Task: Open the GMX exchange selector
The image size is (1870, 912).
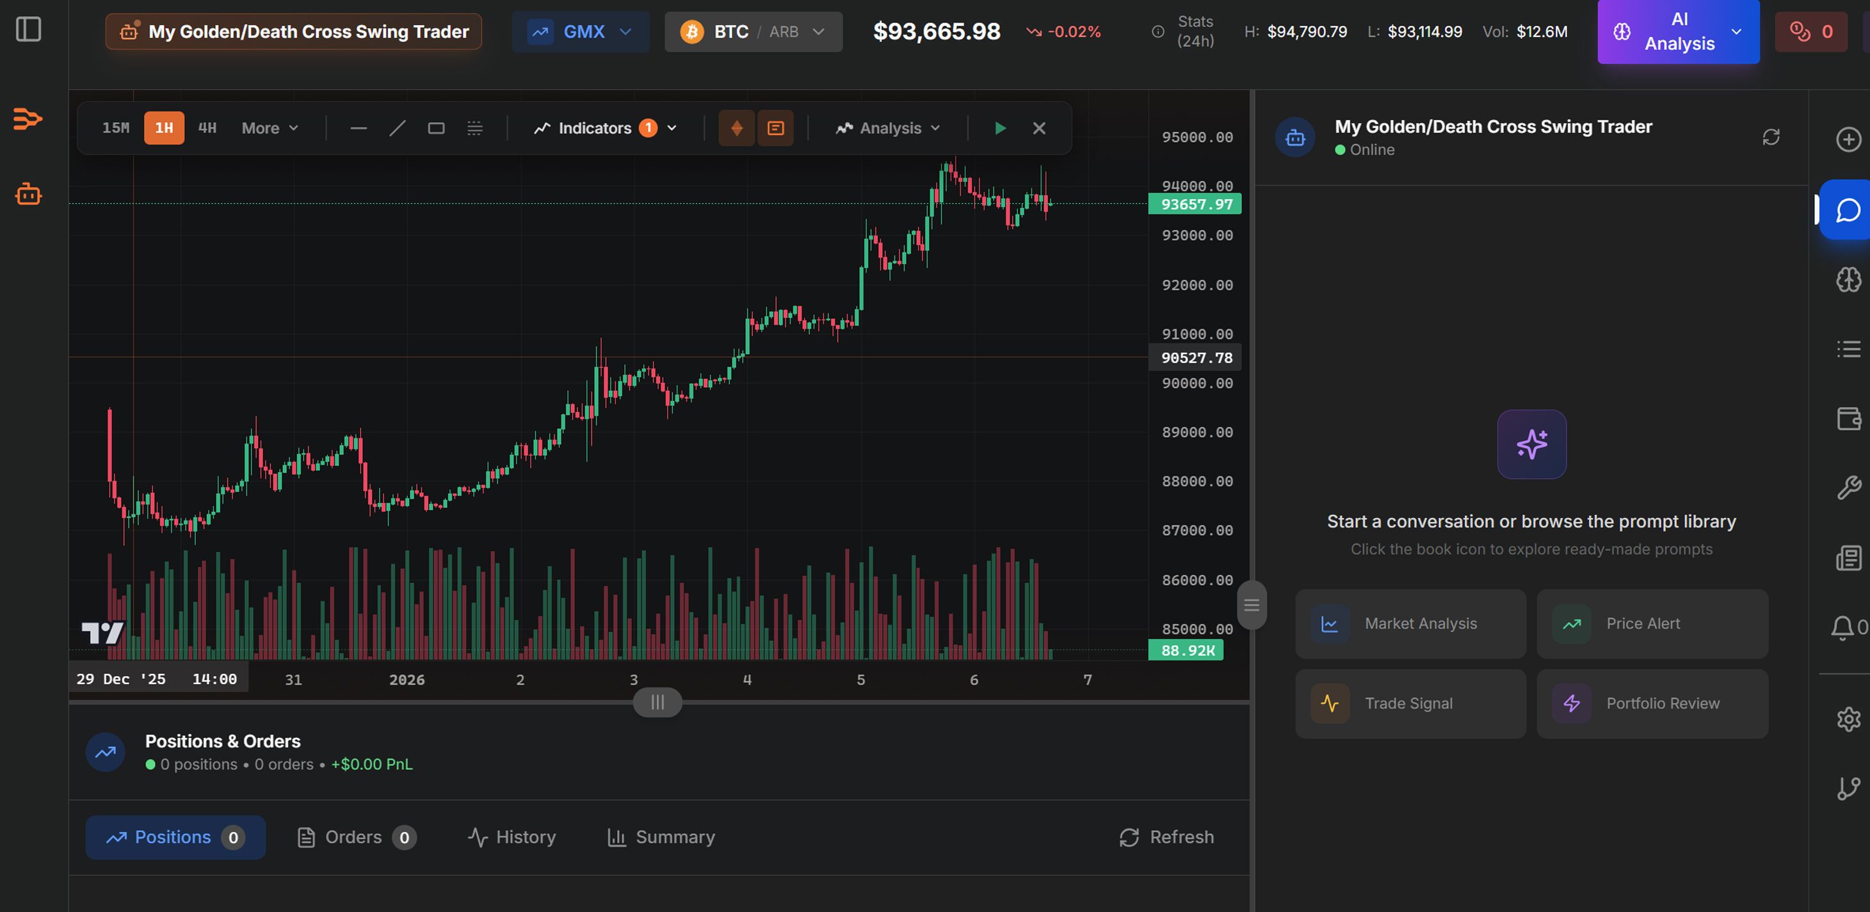Action: pyautogui.click(x=580, y=32)
